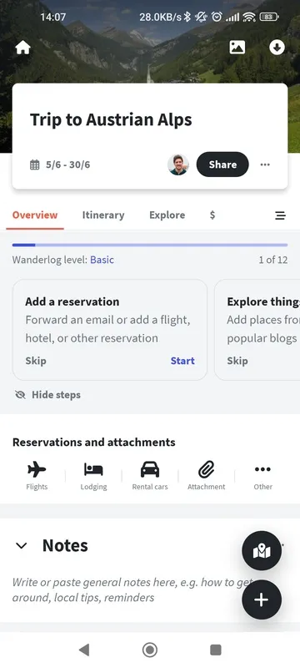Open the hamburger sections menu

pos(281,215)
